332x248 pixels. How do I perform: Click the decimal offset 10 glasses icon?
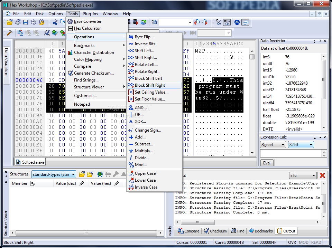coord(219,22)
